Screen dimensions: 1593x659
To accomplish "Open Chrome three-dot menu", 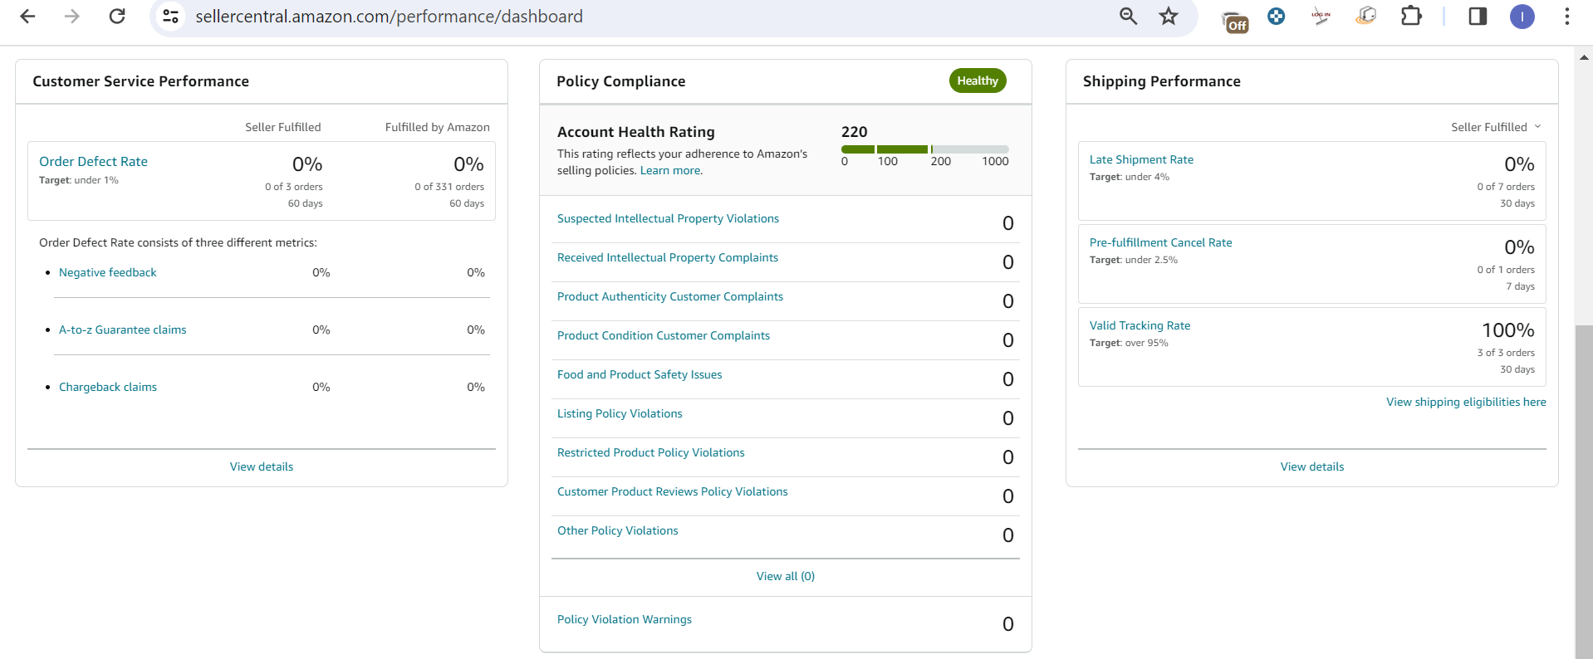I will 1566,17.
